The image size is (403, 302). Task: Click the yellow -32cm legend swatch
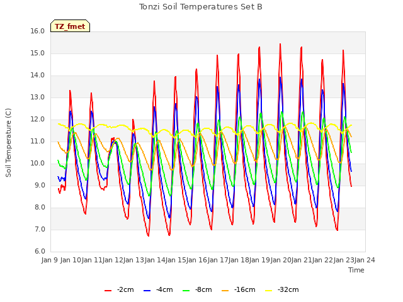269,291
